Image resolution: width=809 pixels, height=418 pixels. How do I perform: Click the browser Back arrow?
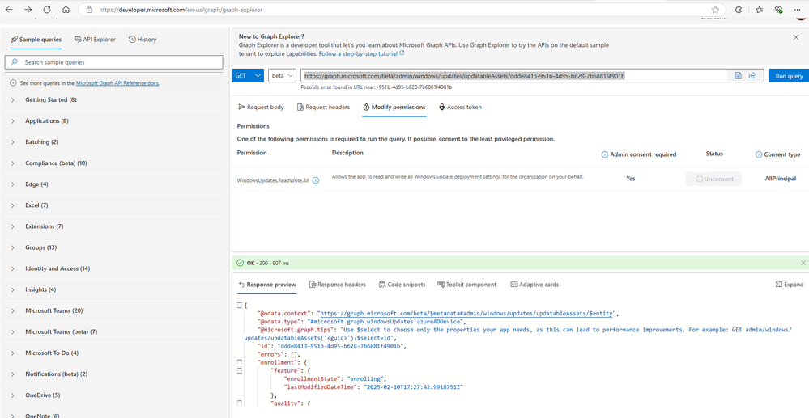[x=9, y=9]
